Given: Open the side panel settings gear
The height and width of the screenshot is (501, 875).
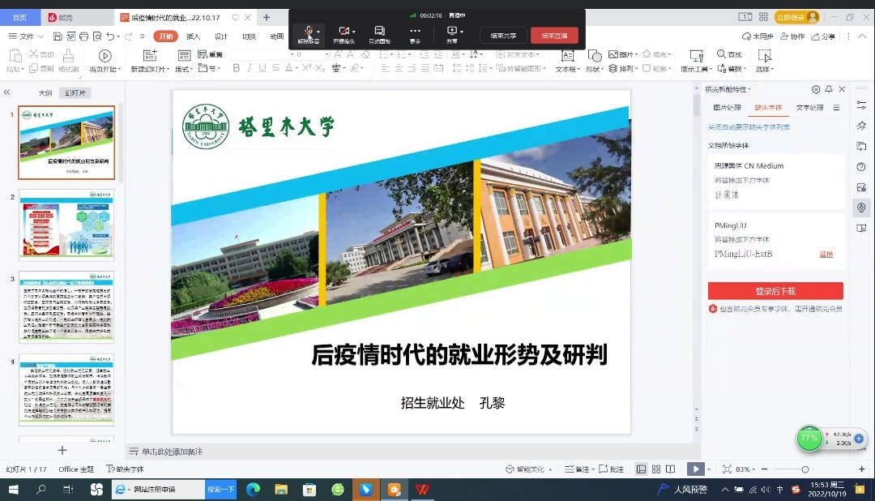Looking at the screenshot, I should [x=816, y=89].
